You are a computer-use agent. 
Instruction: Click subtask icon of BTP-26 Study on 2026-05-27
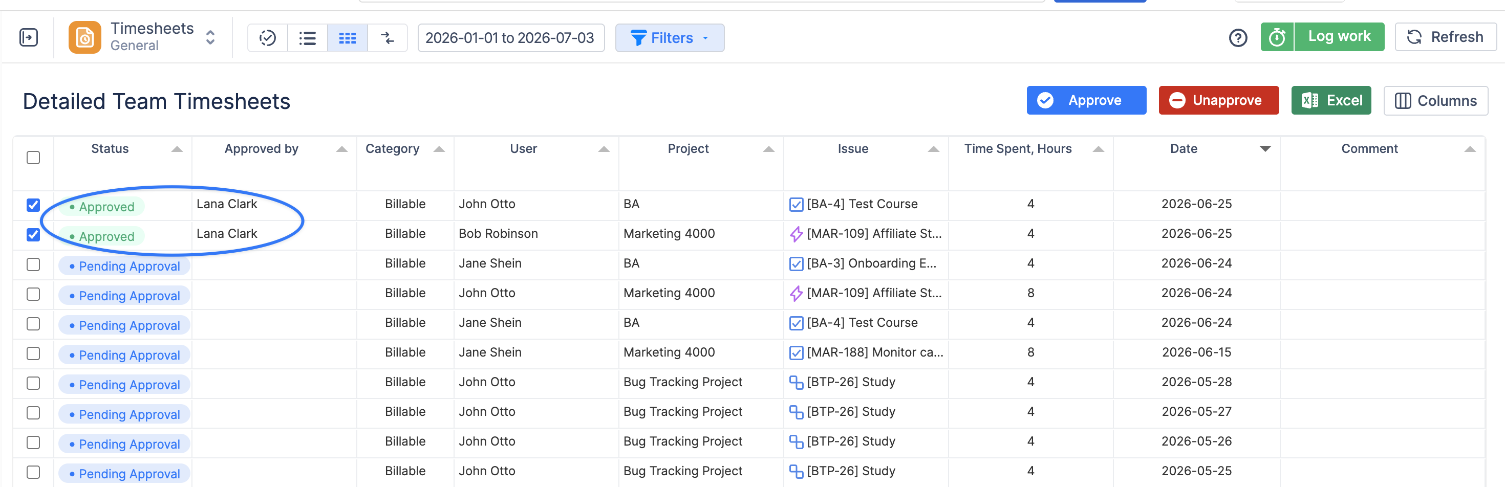click(795, 412)
